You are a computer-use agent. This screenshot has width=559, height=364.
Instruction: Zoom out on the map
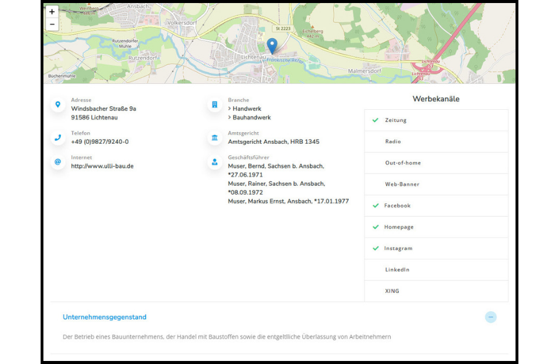click(x=52, y=24)
